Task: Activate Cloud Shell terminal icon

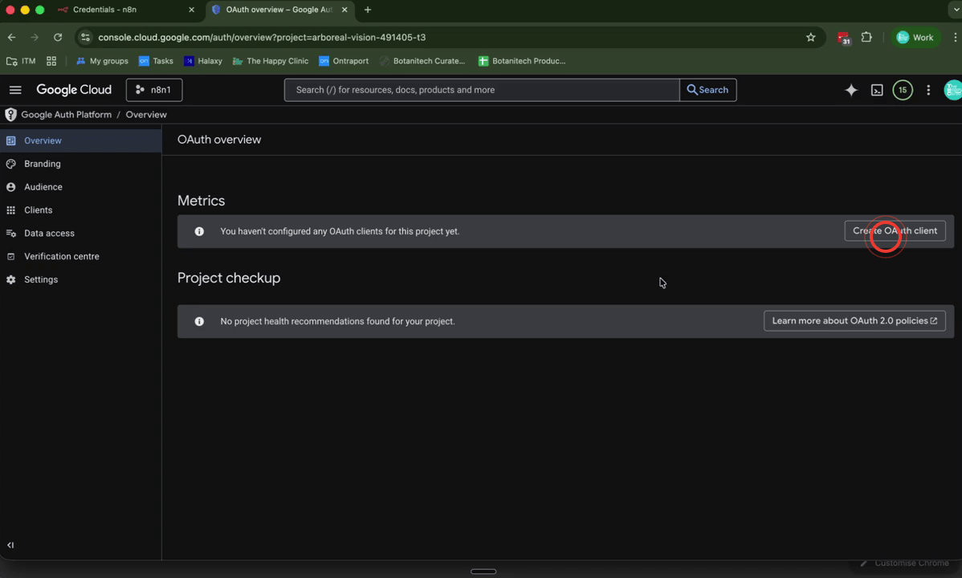Action: 876,90
